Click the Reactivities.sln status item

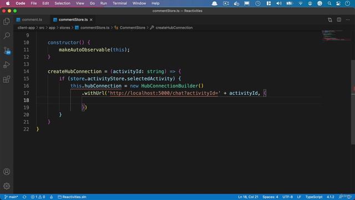pos(72,197)
